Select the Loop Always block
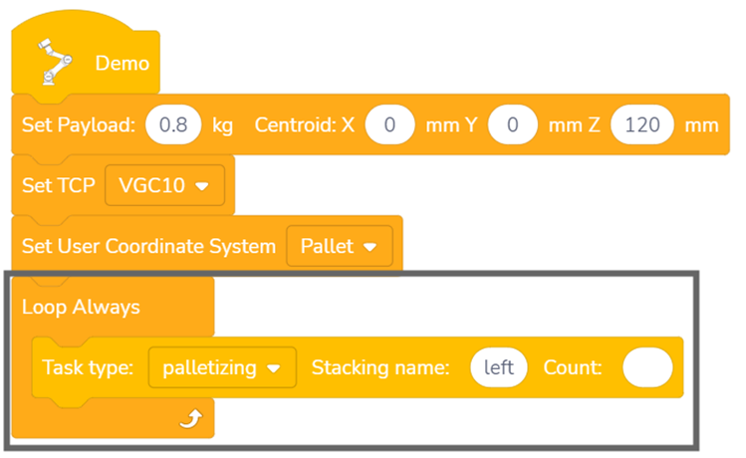The image size is (746, 458). click(81, 308)
